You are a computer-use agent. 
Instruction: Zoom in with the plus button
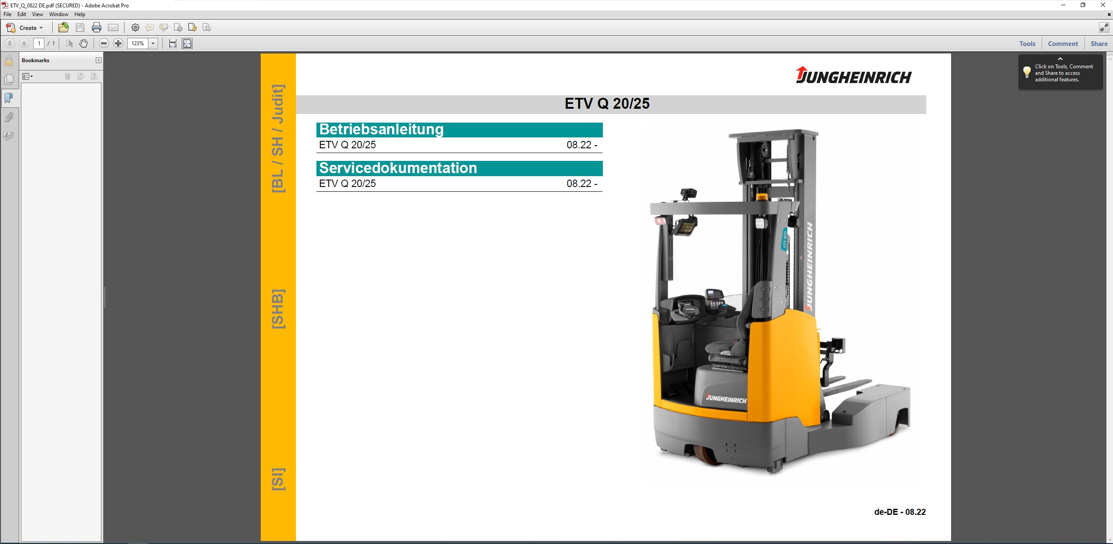pos(118,43)
